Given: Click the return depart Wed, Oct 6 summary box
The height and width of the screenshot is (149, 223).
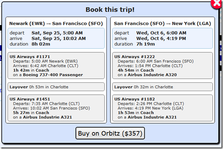Looking at the screenshot, I should 163,38.
